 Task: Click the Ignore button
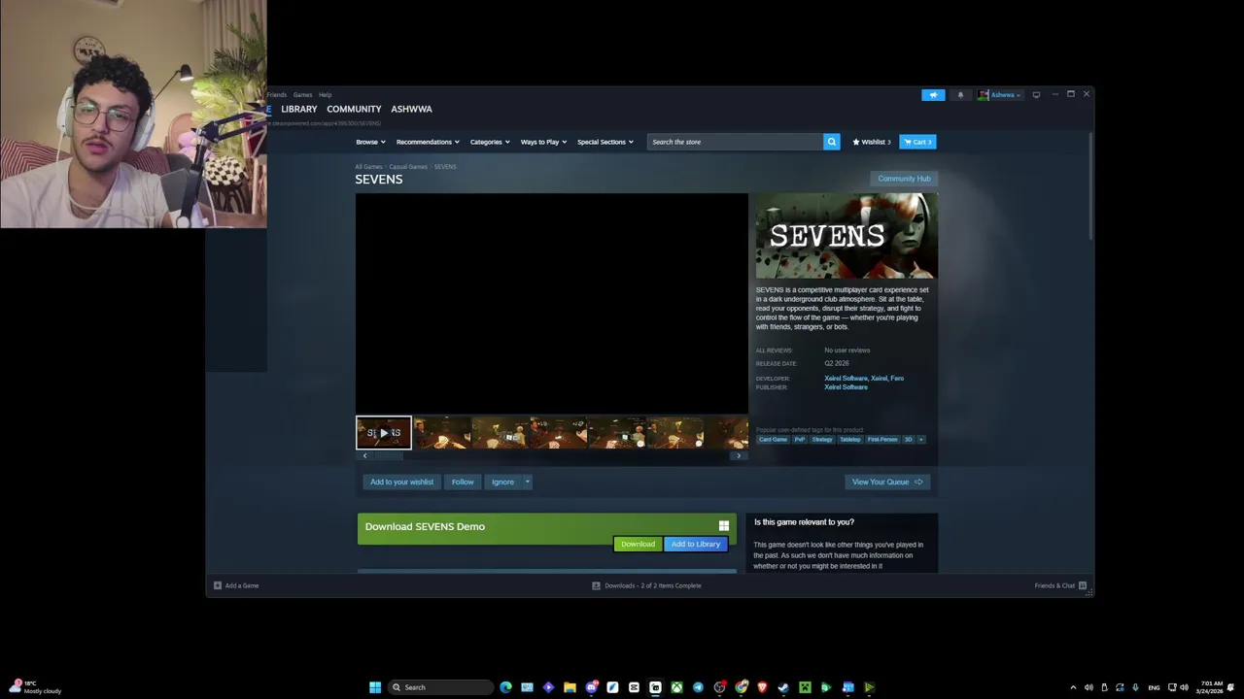point(502,482)
